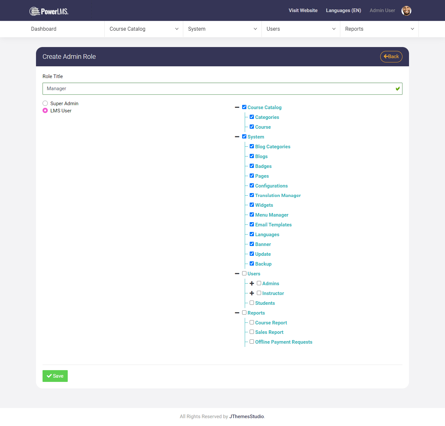Select the Super Admin radio button
Viewport: 445px width, 426px height.
click(45, 103)
